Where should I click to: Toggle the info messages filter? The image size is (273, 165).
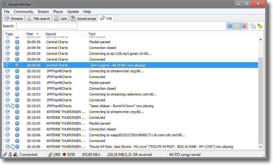click(230, 26)
